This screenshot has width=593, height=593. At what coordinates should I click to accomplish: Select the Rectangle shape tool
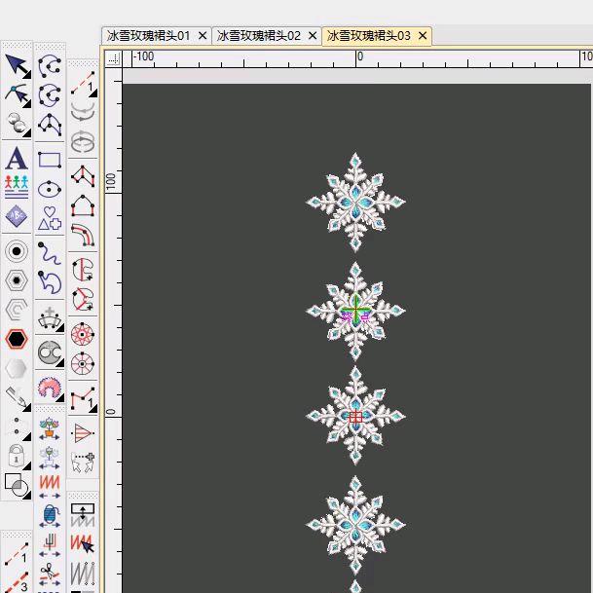[x=50, y=160]
